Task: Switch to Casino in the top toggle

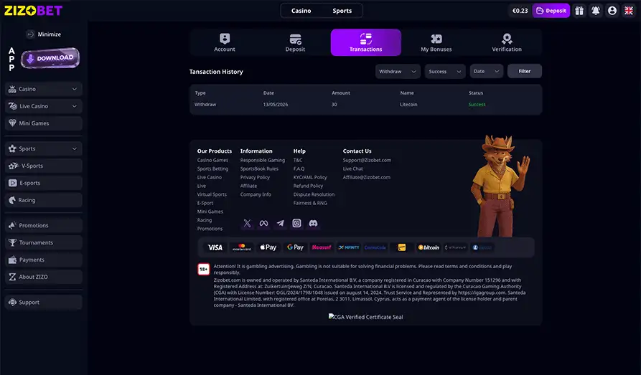Action: [x=301, y=11]
